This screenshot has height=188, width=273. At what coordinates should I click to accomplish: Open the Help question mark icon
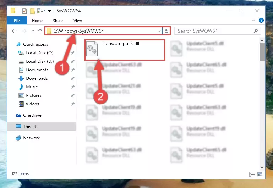click(x=261, y=20)
